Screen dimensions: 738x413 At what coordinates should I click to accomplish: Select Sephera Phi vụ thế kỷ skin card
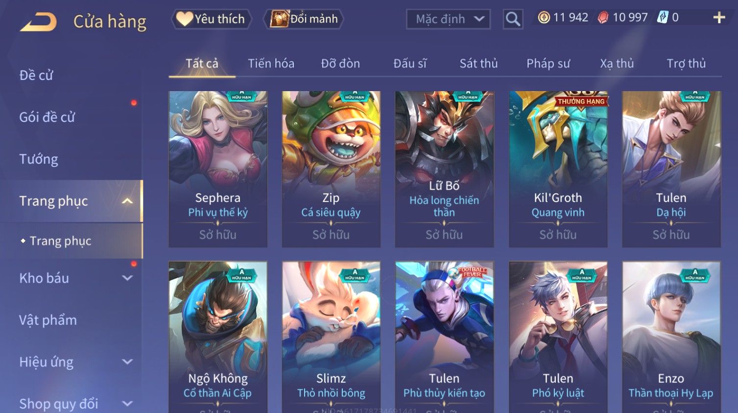pos(218,169)
